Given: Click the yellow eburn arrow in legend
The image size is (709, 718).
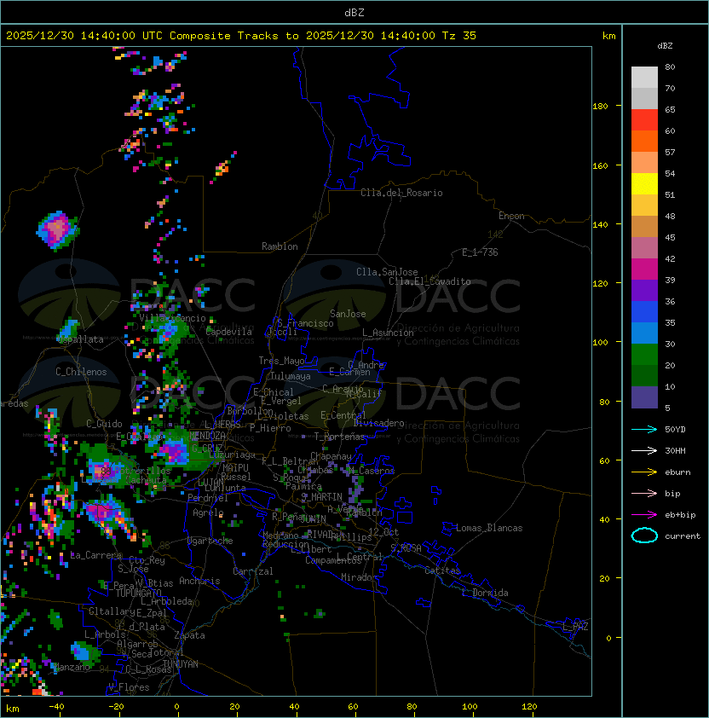Looking at the screenshot, I should 644,472.
